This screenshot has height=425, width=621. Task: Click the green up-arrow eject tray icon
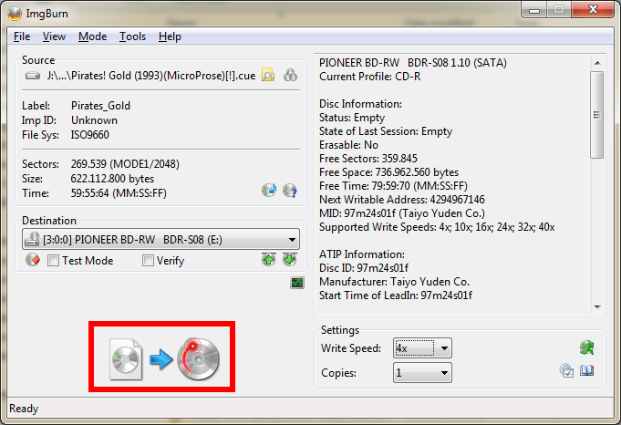click(x=268, y=260)
